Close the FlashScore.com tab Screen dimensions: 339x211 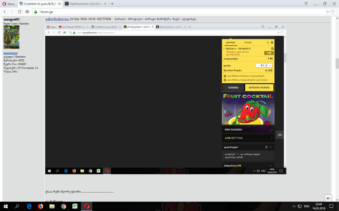(x=105, y=4)
